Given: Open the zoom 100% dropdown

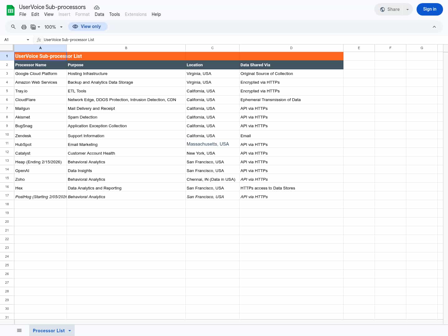Looking at the screenshot, I should tap(53, 27).
